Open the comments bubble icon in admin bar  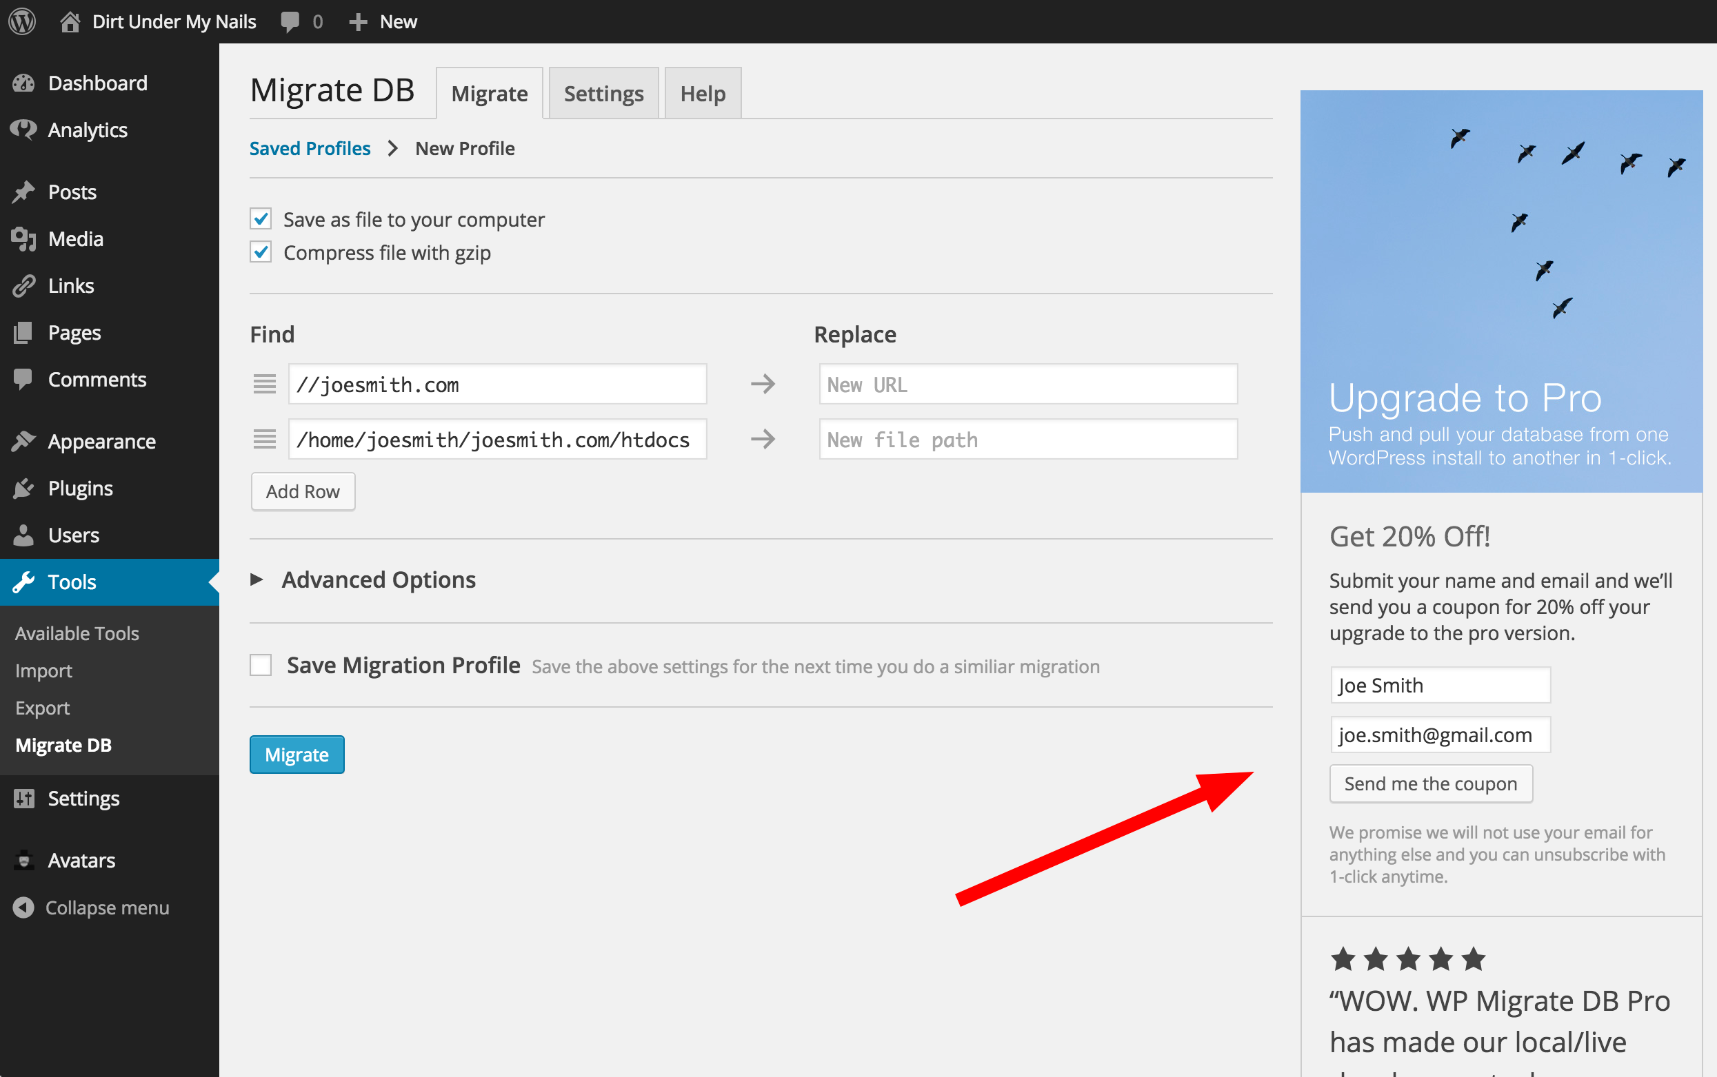pos(290,22)
